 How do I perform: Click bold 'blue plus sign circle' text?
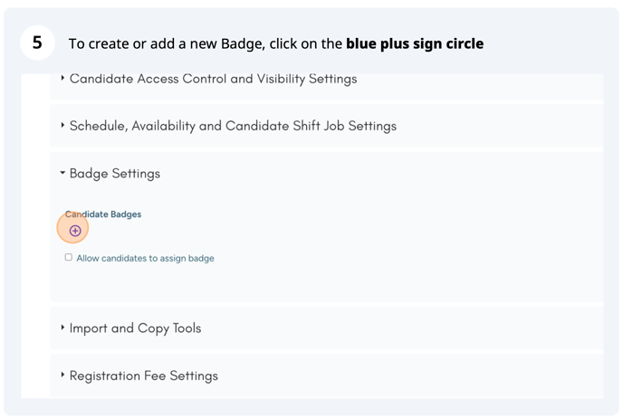(x=415, y=43)
